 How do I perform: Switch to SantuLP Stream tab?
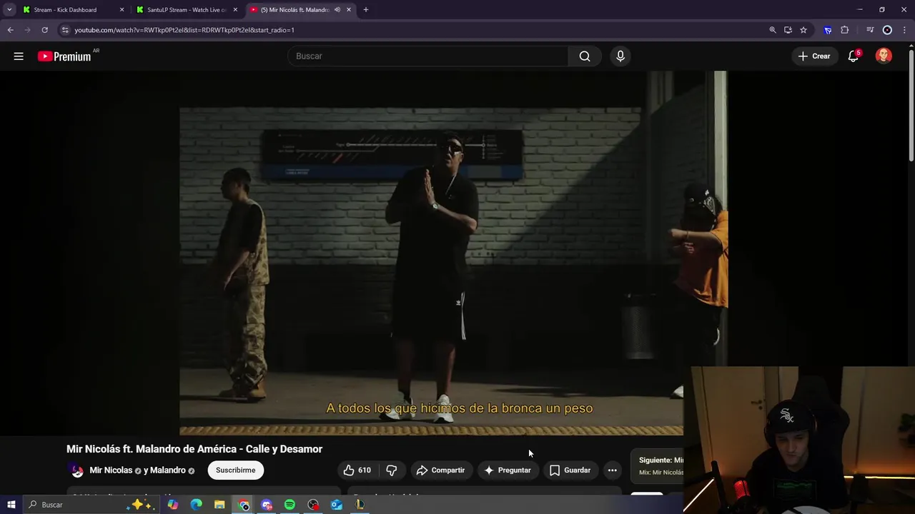187,10
